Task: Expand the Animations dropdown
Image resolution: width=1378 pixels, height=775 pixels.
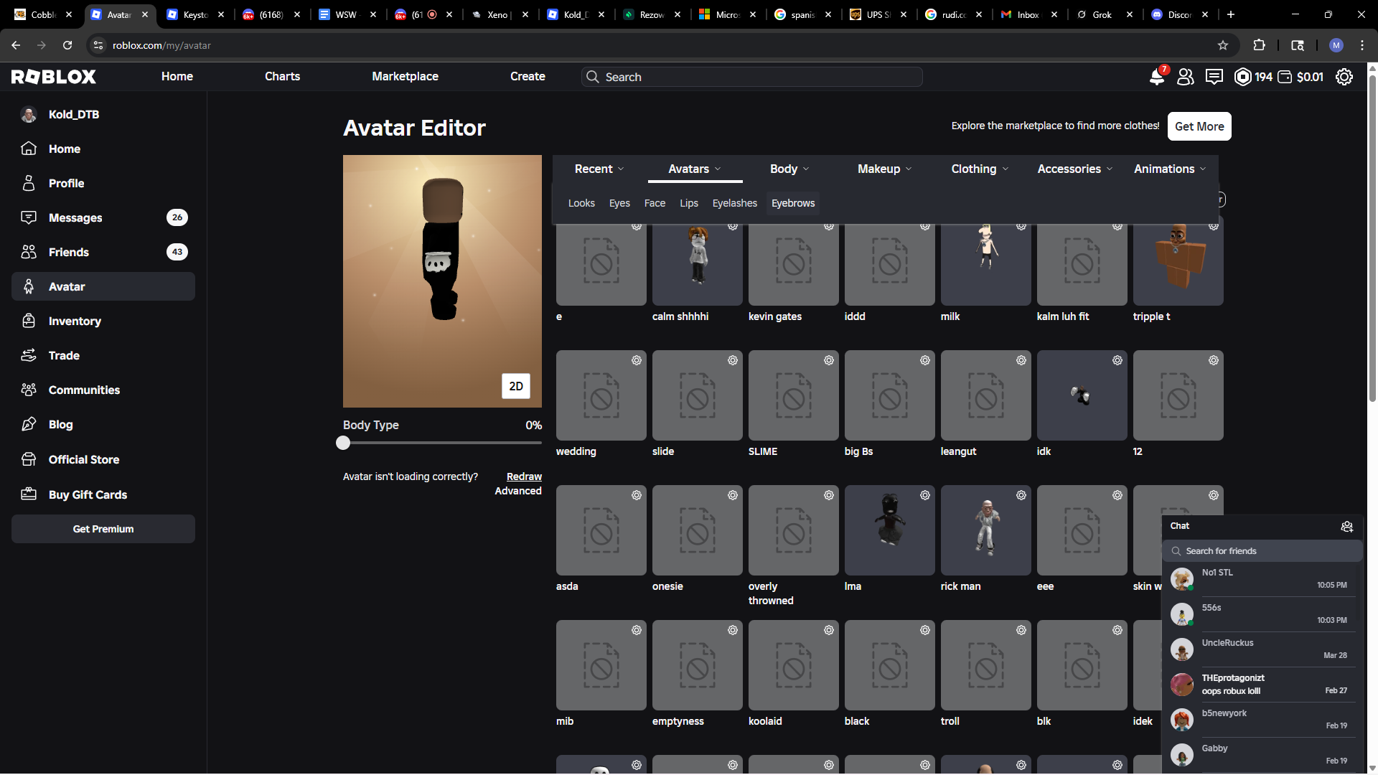Action: (x=1170, y=169)
